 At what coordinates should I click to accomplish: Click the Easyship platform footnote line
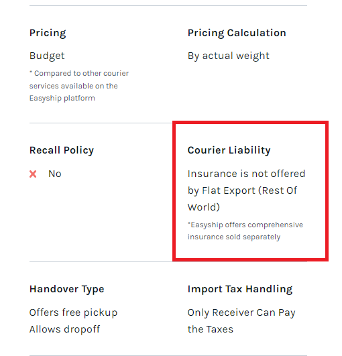point(62,99)
